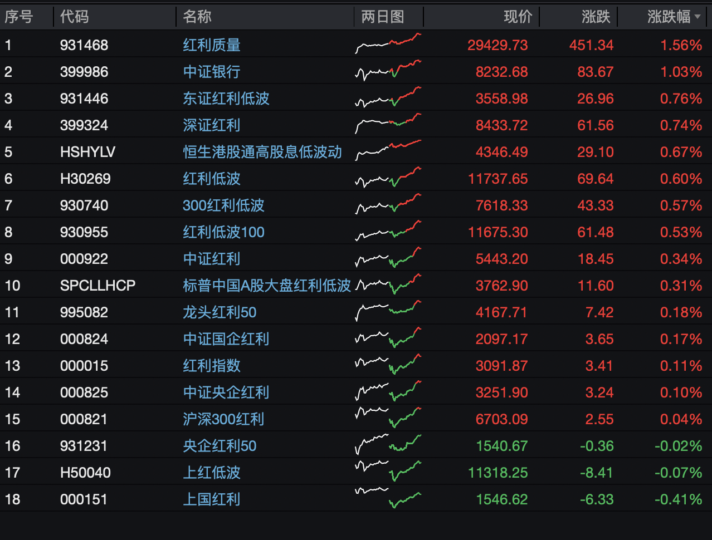This screenshot has width=712, height=540.
Task: Select code 930740
Action: 84,205
